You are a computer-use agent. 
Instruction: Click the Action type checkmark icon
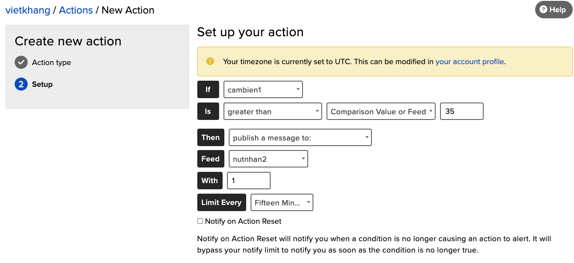(21, 62)
